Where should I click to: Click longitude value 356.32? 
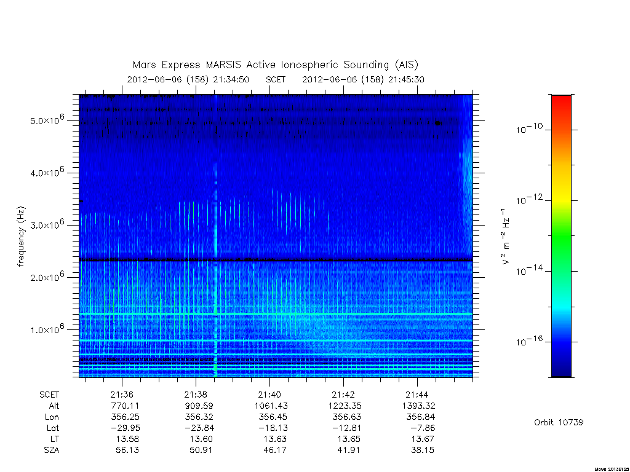199,417
